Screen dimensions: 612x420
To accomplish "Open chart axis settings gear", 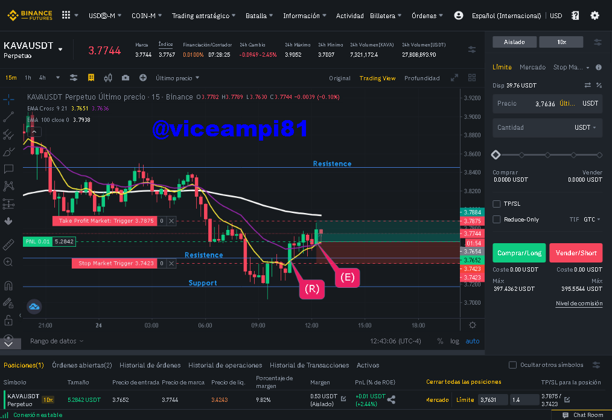I will [472, 325].
